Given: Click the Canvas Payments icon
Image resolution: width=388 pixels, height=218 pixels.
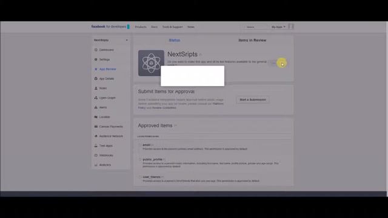Looking at the screenshot, I should (96, 127).
